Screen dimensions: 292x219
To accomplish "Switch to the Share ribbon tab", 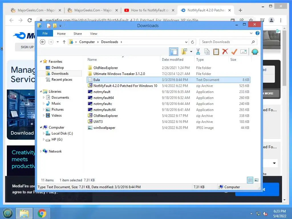I will tap(78, 34).
